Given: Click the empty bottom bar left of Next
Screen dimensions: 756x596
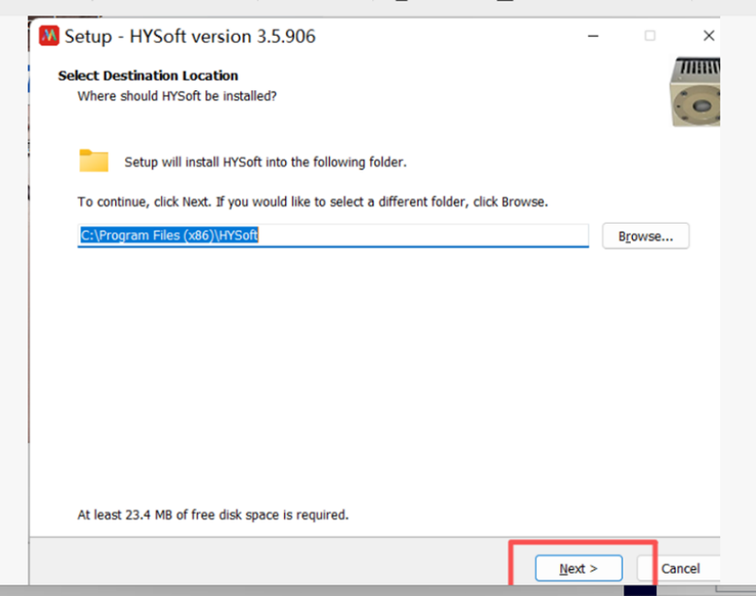Looking at the screenshot, I should tap(271, 568).
